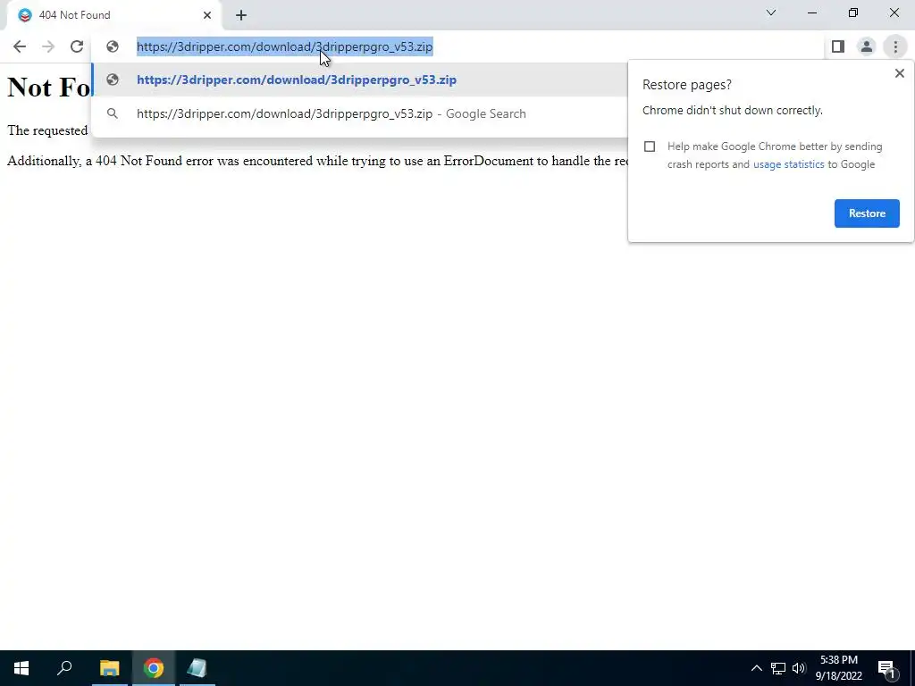The width and height of the screenshot is (915, 686).
Task: Click the Chrome taskbar icon
Action: point(154,668)
